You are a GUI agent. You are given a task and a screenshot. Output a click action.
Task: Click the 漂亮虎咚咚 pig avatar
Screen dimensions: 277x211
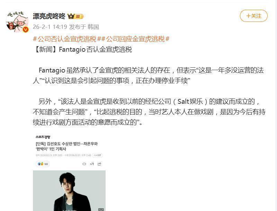click(x=17, y=21)
